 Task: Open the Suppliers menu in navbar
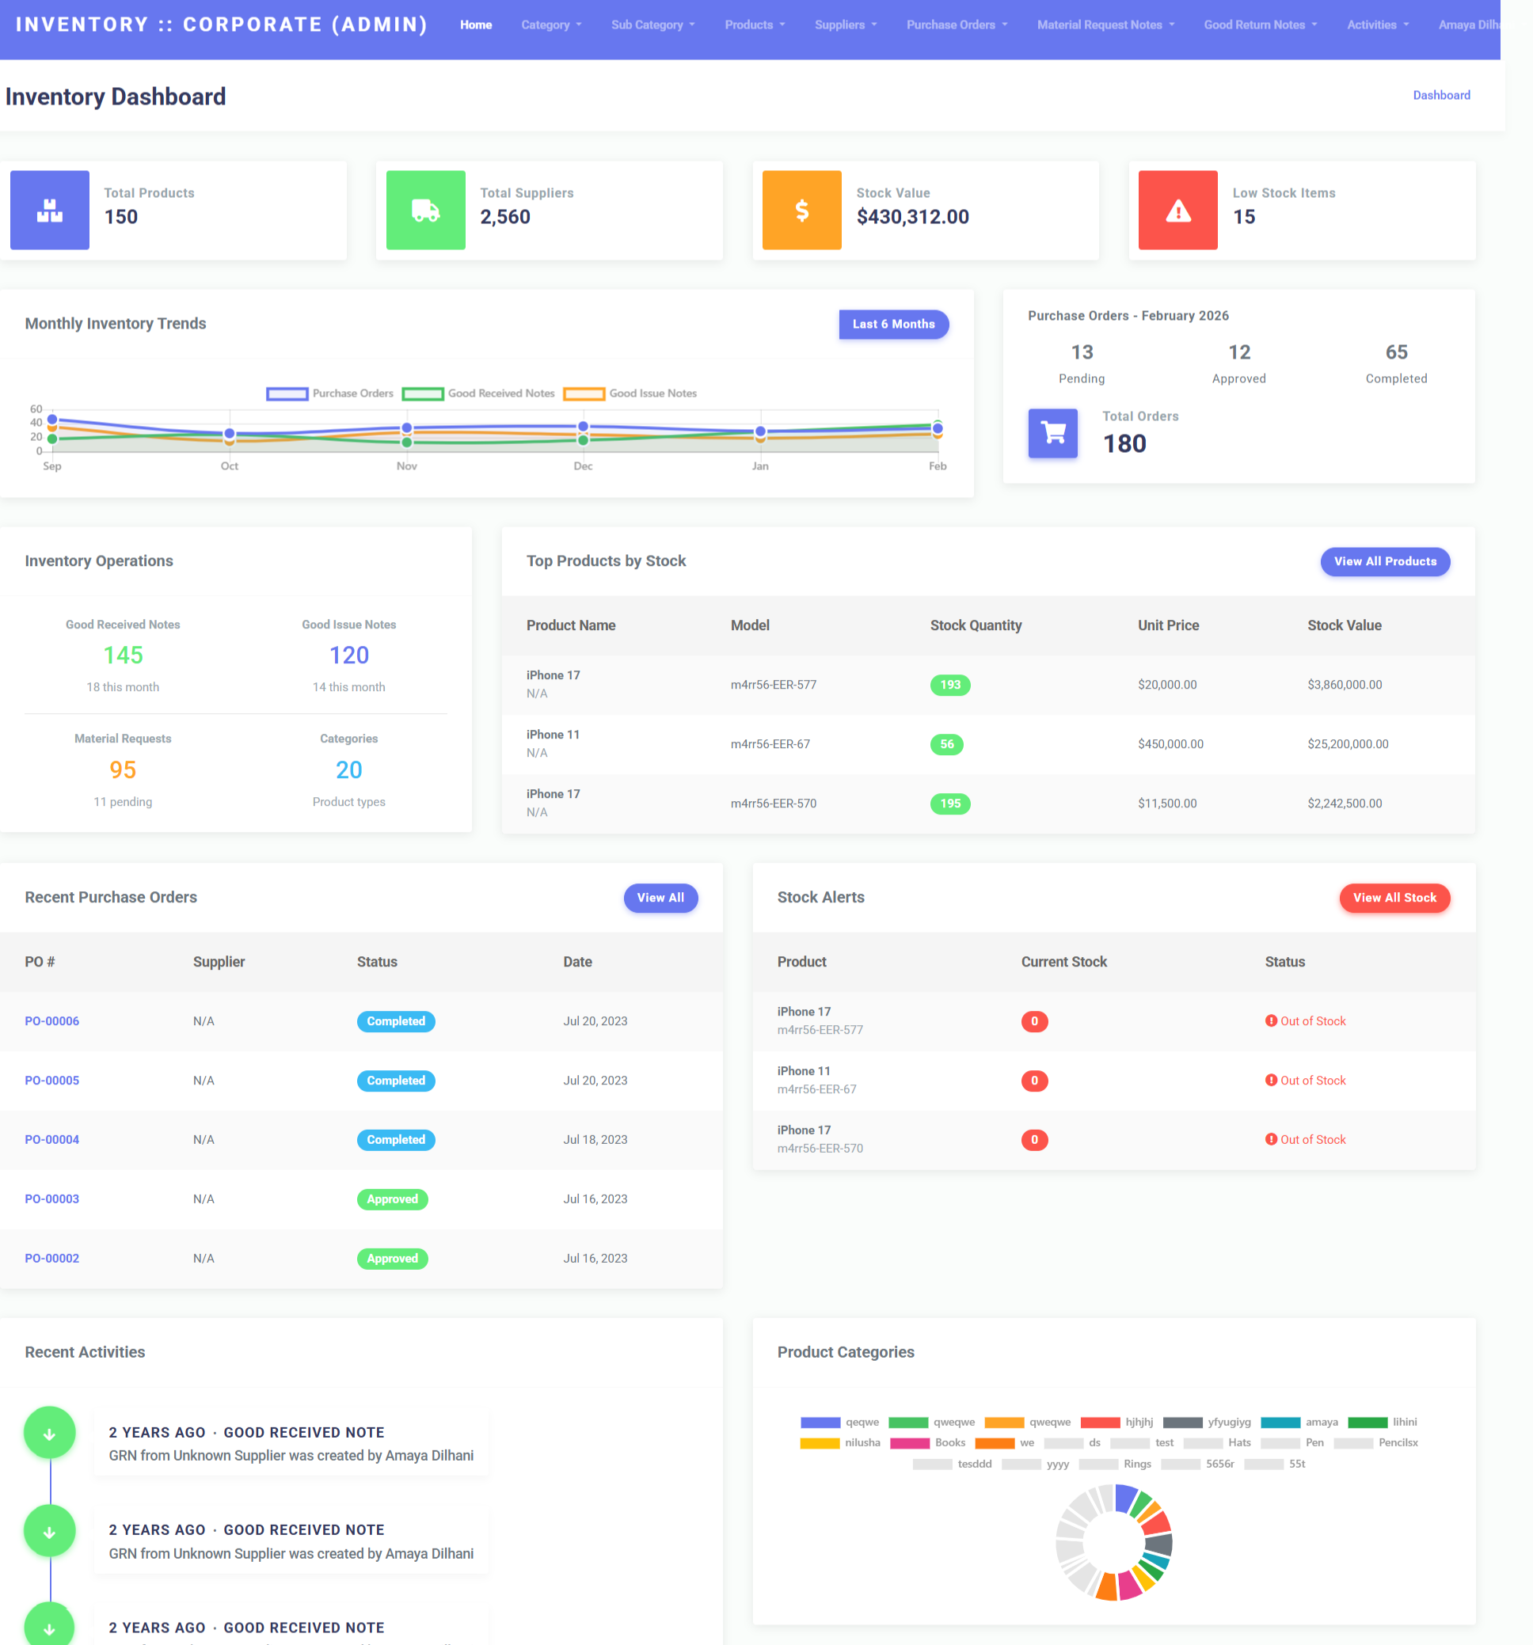845,25
